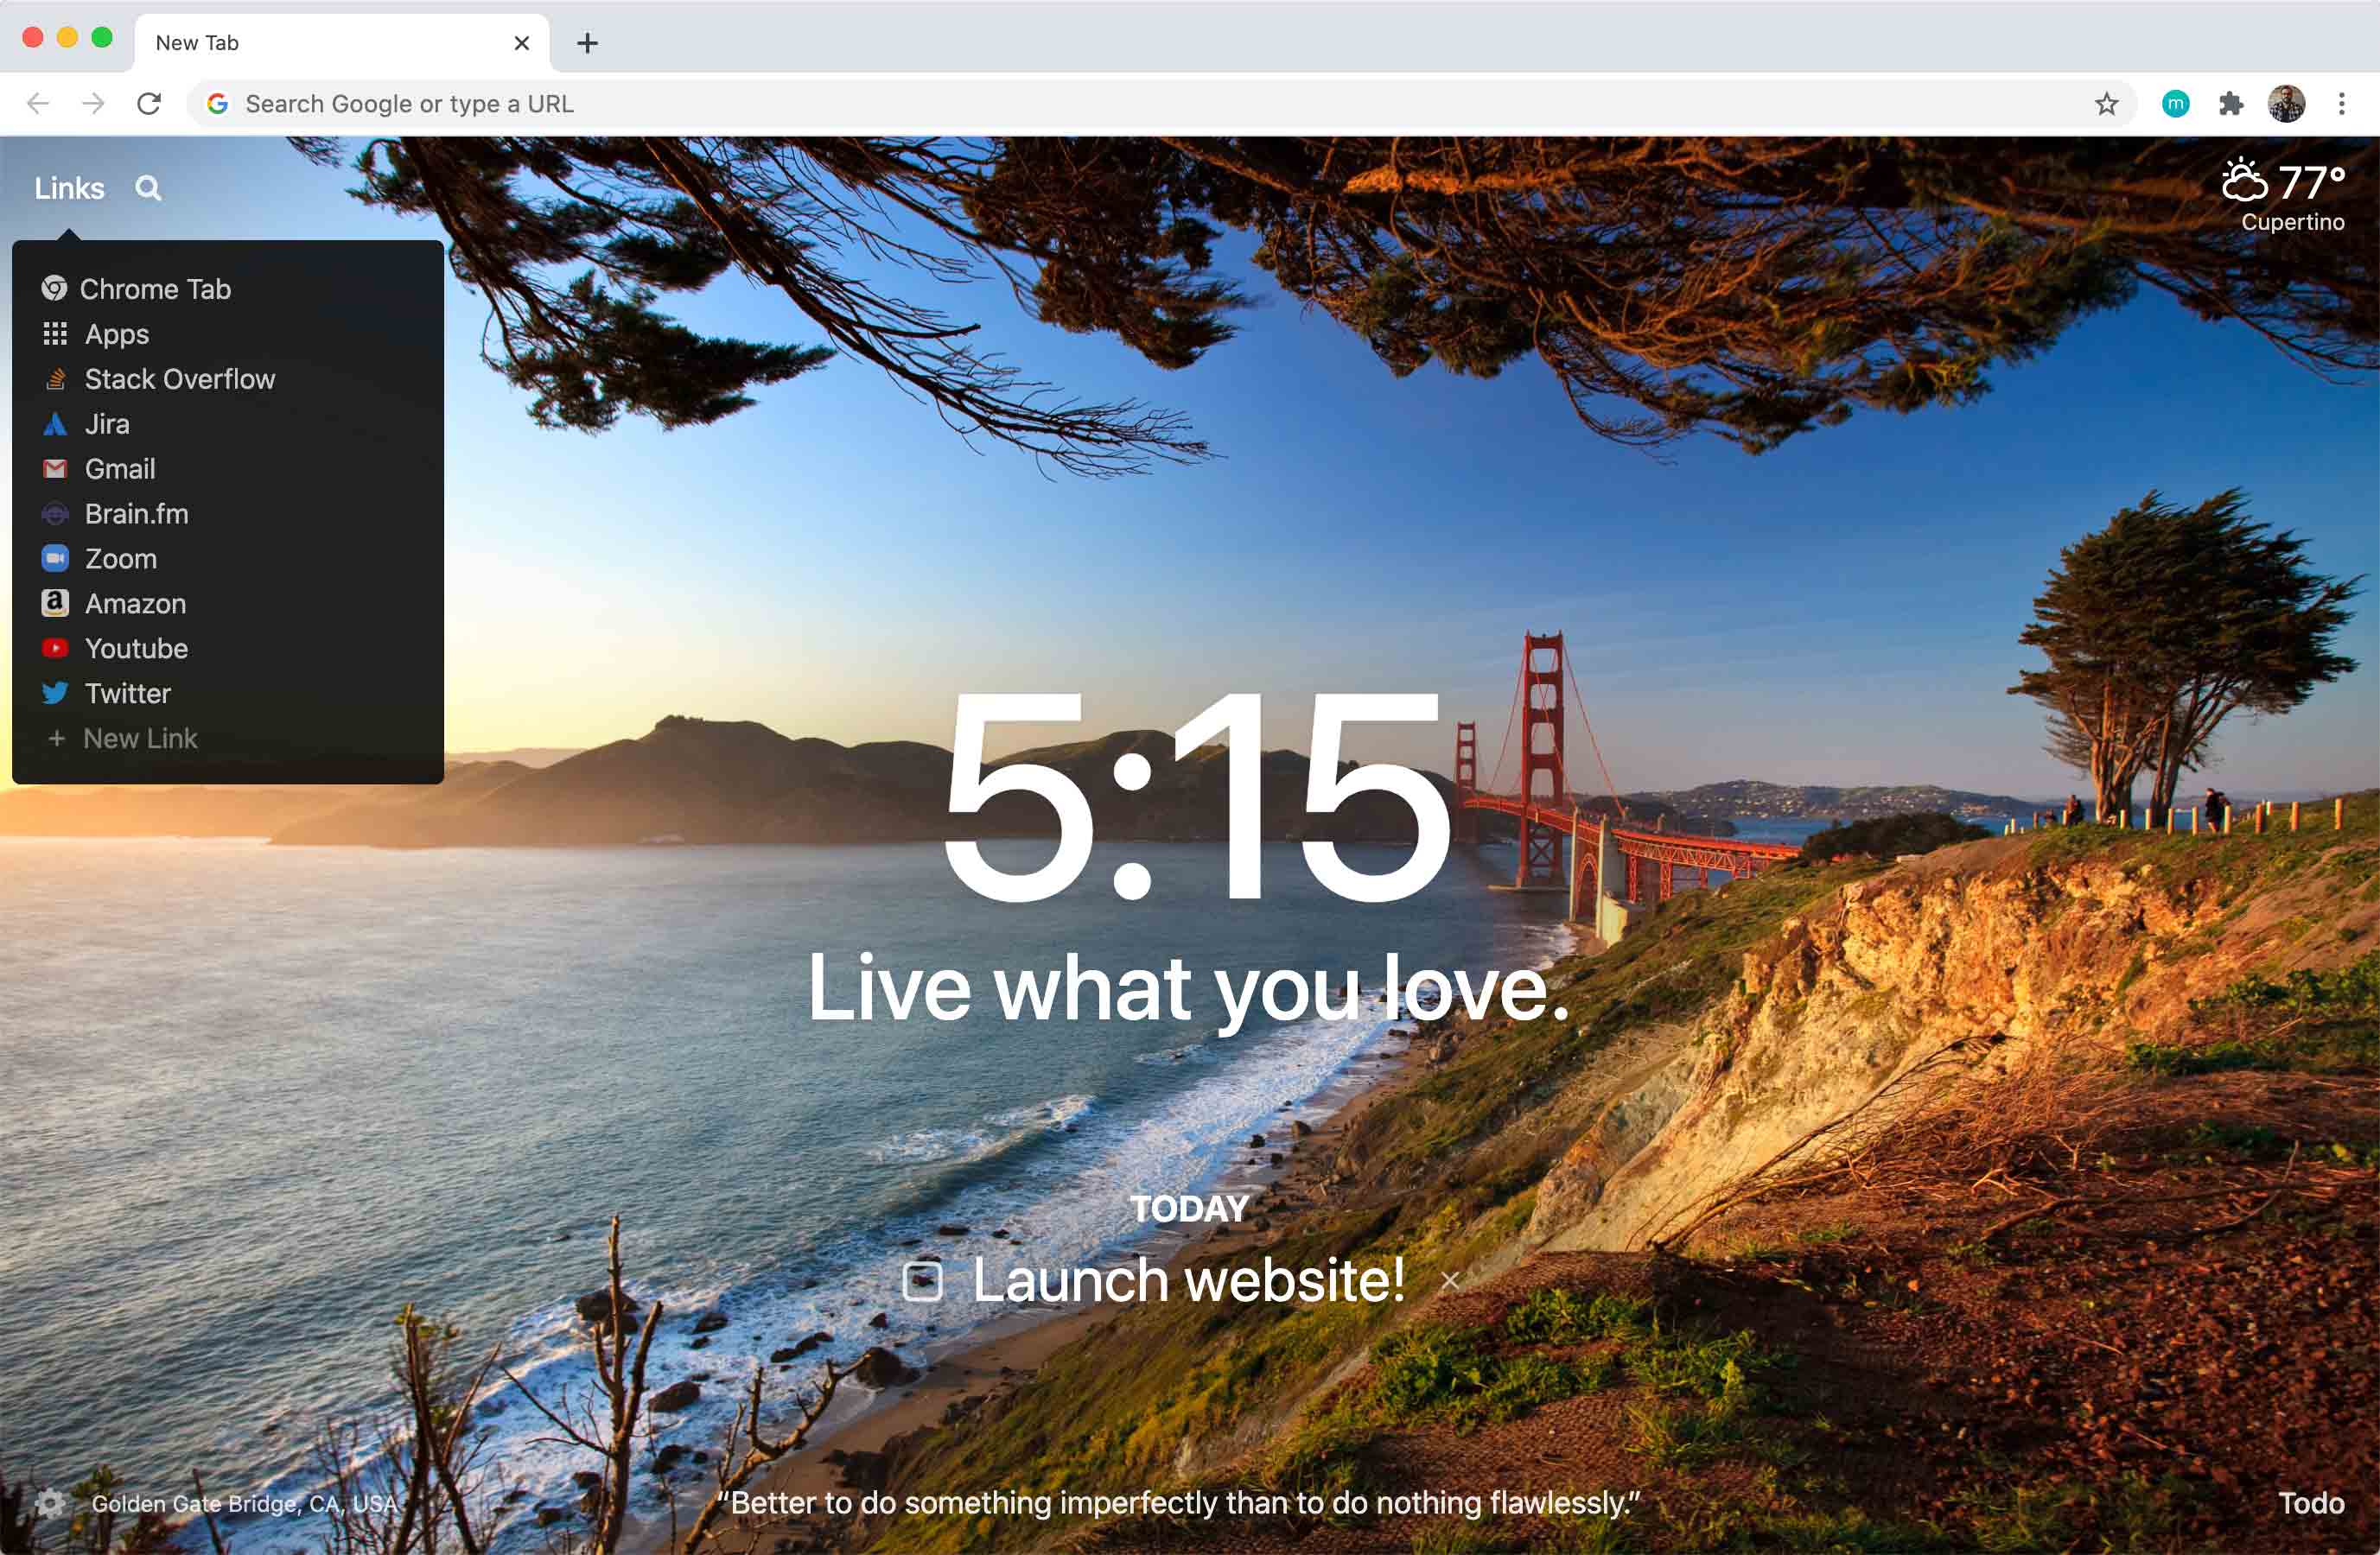Open Brain.fm from the links menu
This screenshot has height=1555, width=2380.
coord(136,512)
